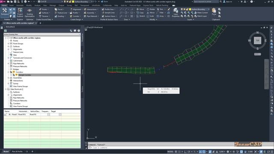This screenshot has height=154, width=274.
Task: Click the search magnifier icon in title bar
Action: [x=220, y=2]
